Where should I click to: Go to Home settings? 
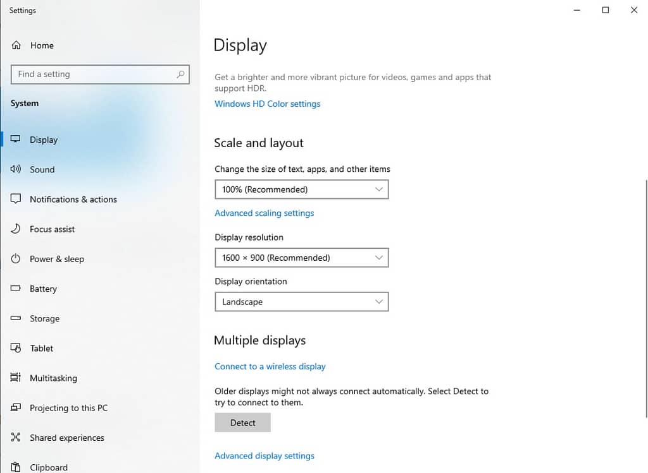pyautogui.click(x=42, y=45)
